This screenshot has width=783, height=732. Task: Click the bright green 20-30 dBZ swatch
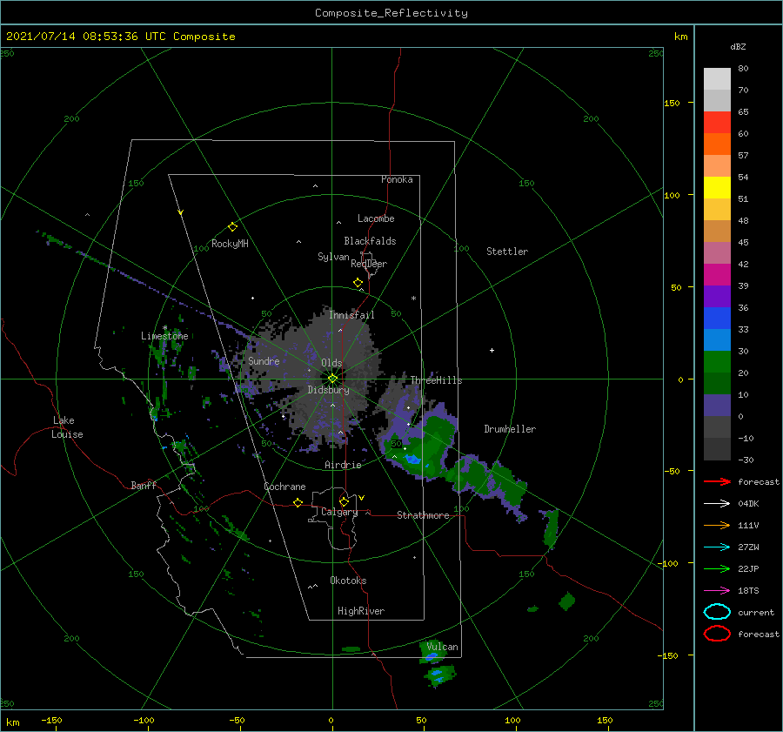click(x=717, y=362)
